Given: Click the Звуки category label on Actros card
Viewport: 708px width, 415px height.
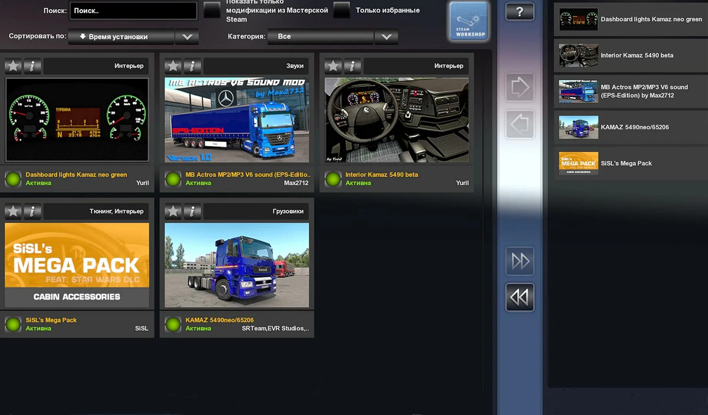Looking at the screenshot, I should point(295,66).
